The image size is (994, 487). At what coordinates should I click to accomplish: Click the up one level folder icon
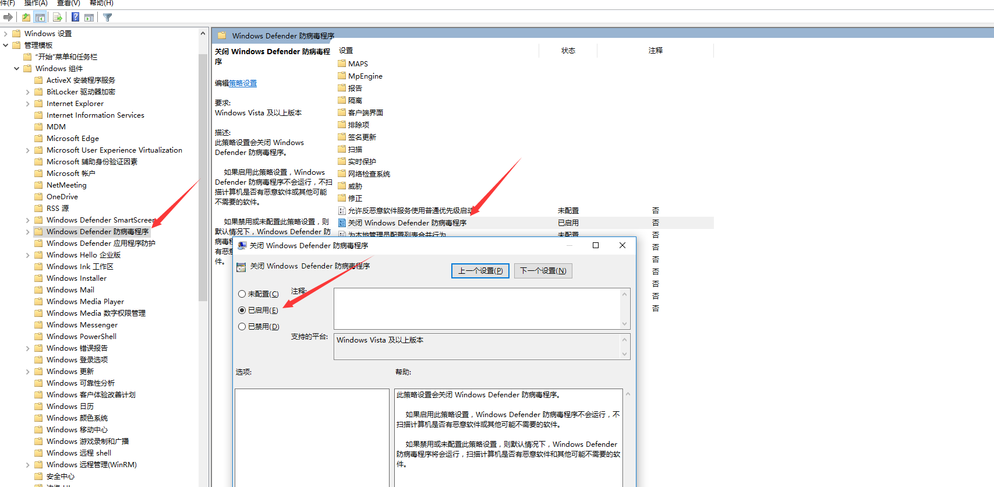pos(26,17)
